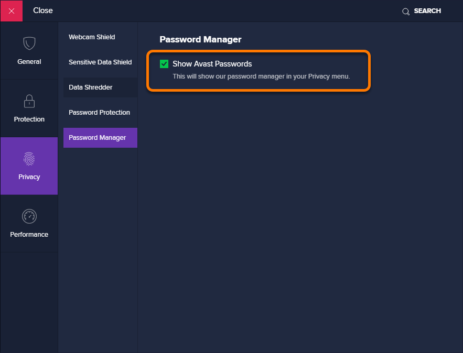Open Performance via the speedometer icon
The width and height of the screenshot is (463, 353).
click(29, 216)
